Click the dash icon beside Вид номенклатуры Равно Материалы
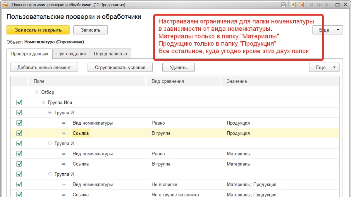Image resolution: width=351 pixels, height=197 pixels. (64, 154)
